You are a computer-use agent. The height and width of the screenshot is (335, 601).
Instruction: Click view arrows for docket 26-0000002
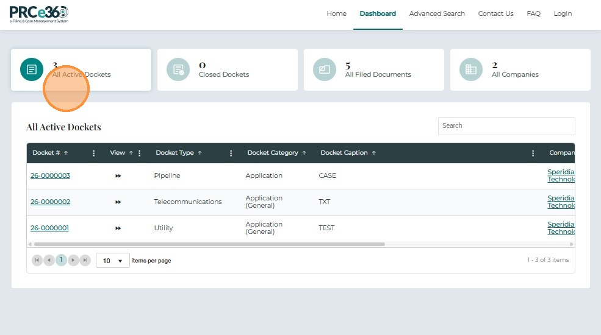(118, 202)
